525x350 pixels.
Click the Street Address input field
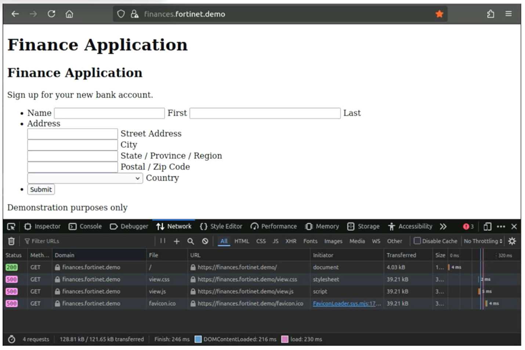pyautogui.click(x=73, y=134)
